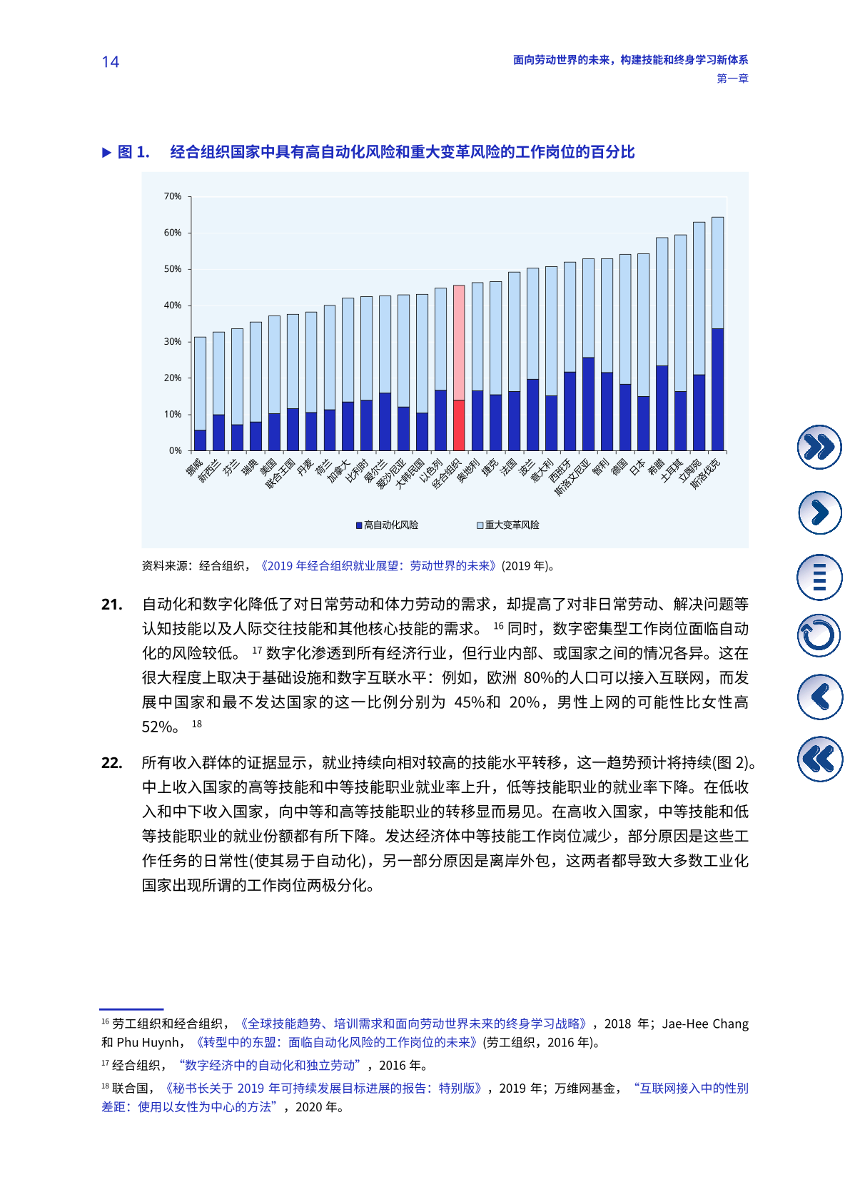Go to previous page with single back arrow
Viewport: 850px width, 1202px height.
[x=819, y=697]
